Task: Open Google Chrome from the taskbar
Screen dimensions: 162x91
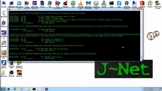Action: pyautogui.click(x=15, y=89)
